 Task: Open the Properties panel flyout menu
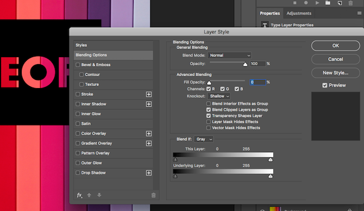click(x=359, y=13)
